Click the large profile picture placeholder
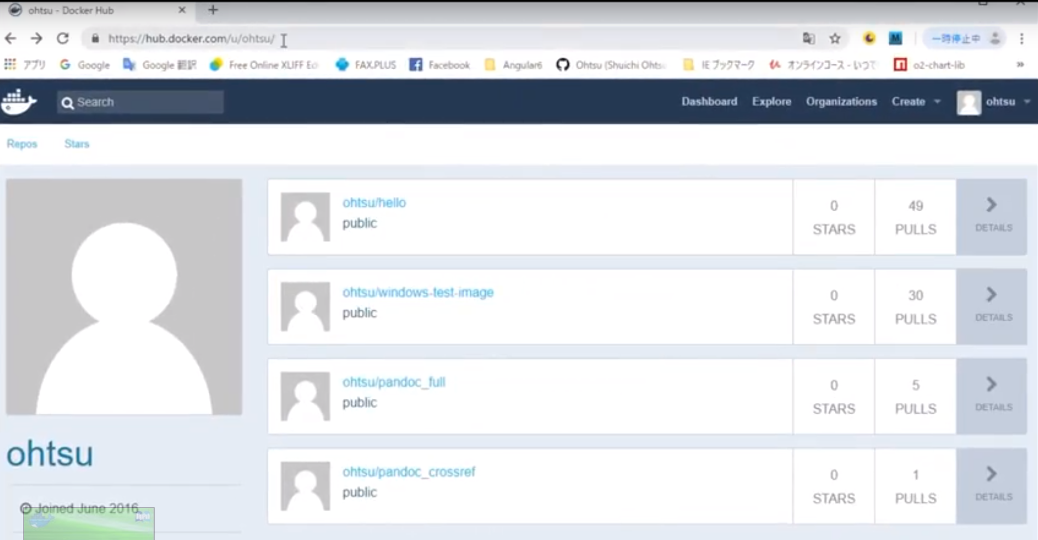 124,297
